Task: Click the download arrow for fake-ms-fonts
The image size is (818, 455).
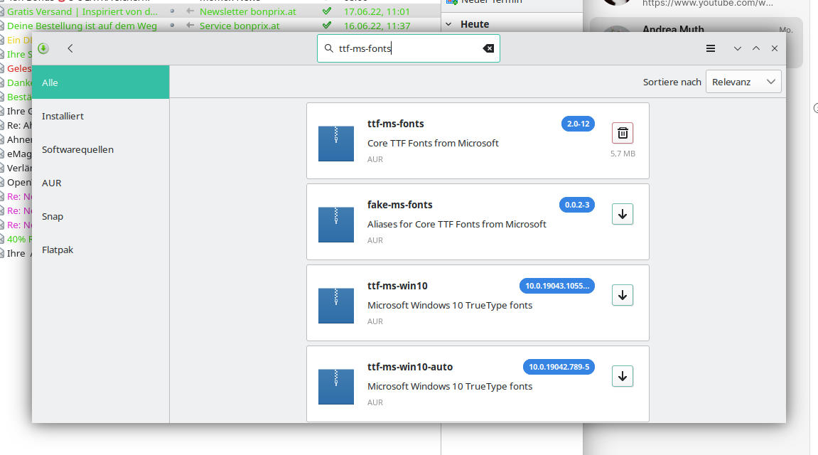Action: [x=622, y=214]
